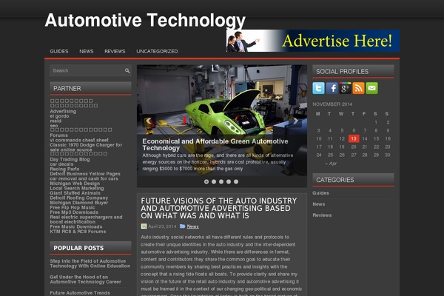
Task: Select today's date 13 in the calendar
Action: coord(354,139)
